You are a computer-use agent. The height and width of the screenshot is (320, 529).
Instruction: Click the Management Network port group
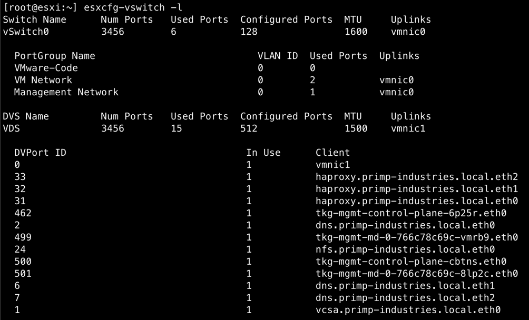[66, 92]
